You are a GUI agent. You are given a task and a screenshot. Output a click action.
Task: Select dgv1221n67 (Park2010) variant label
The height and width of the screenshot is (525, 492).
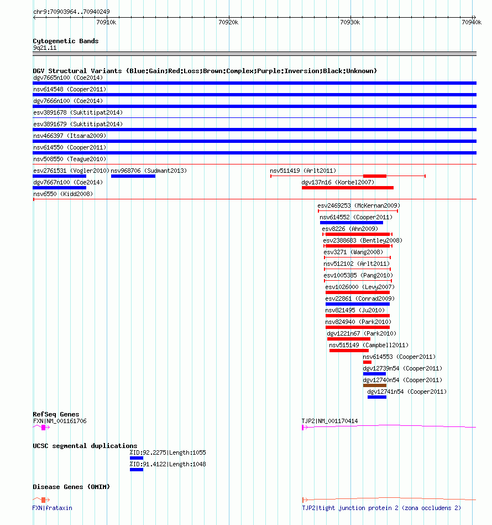click(362, 334)
